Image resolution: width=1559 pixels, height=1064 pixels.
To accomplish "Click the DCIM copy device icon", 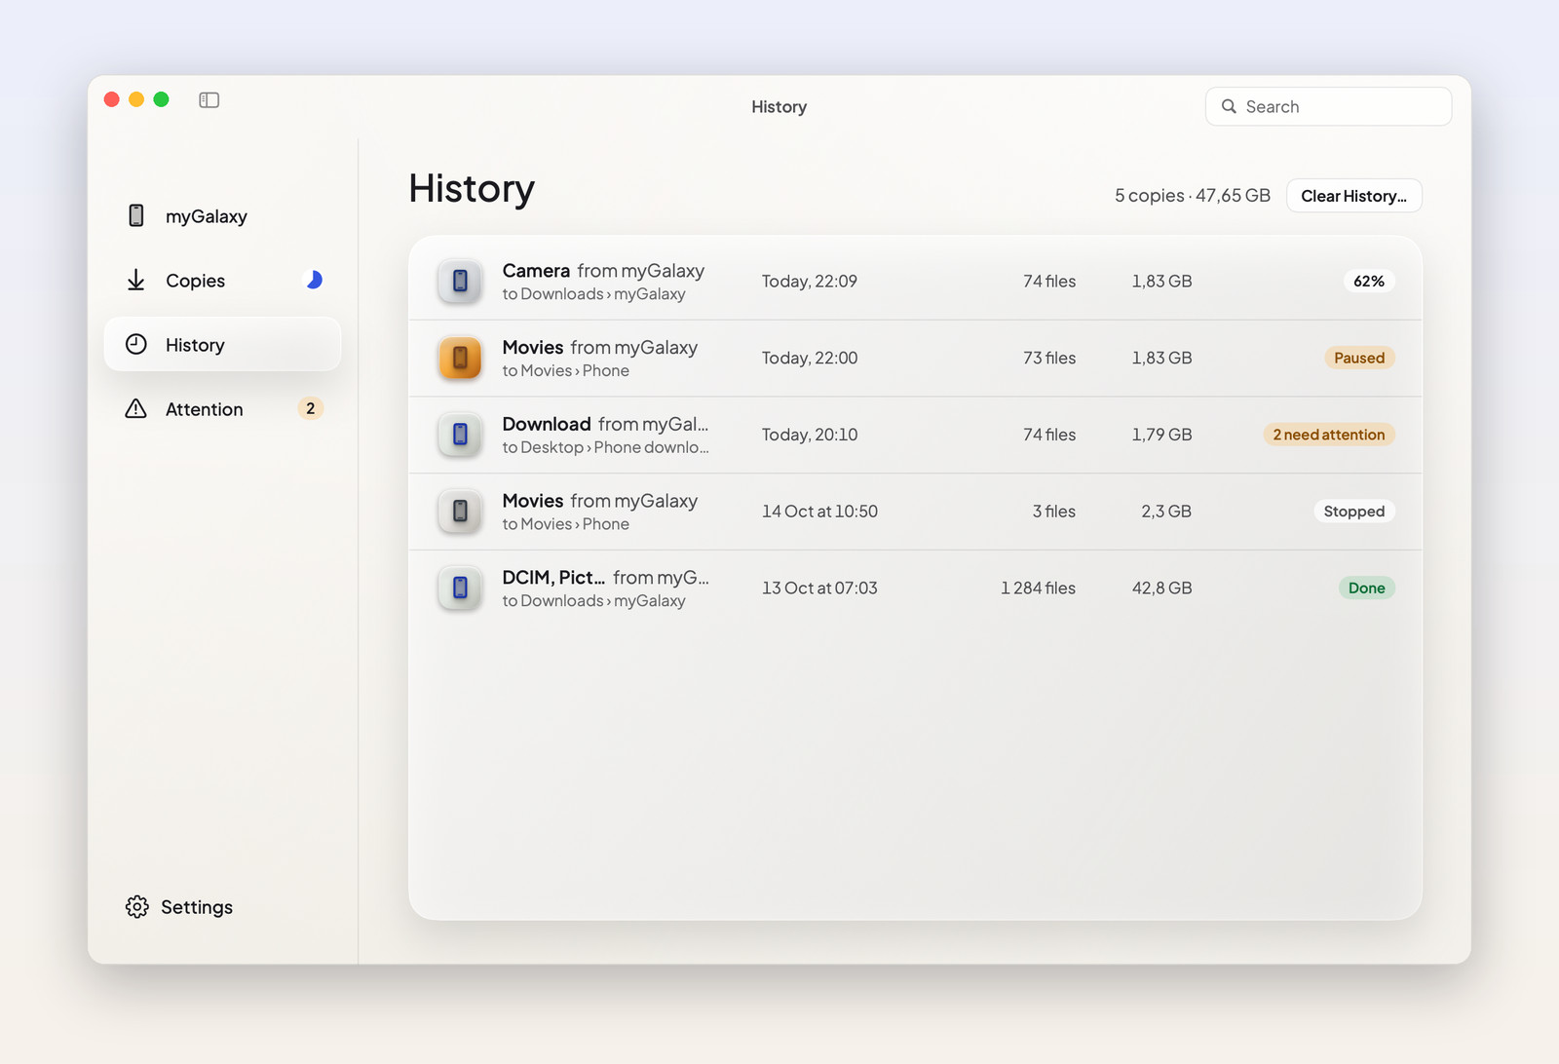I will point(460,588).
